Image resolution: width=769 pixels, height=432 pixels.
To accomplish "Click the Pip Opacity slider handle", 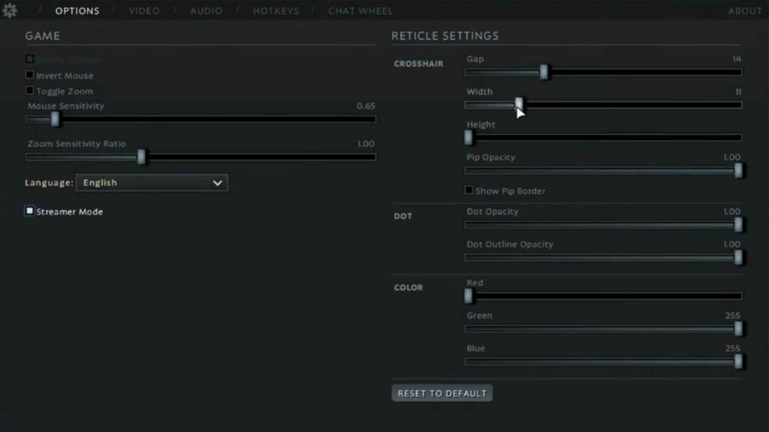I will click(x=738, y=170).
